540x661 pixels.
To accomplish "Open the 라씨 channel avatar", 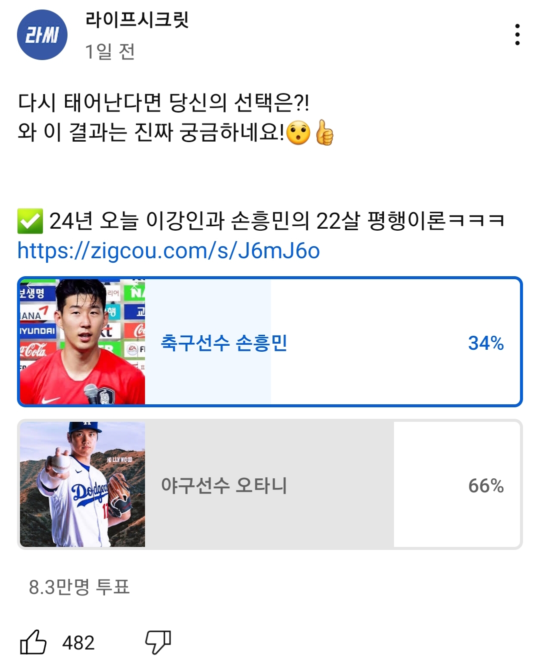I will 42,35.
